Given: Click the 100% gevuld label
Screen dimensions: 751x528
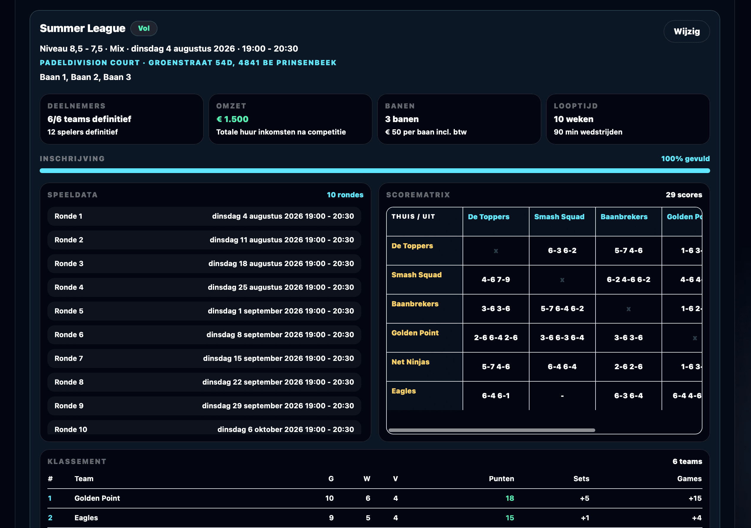Looking at the screenshot, I should (x=685, y=159).
